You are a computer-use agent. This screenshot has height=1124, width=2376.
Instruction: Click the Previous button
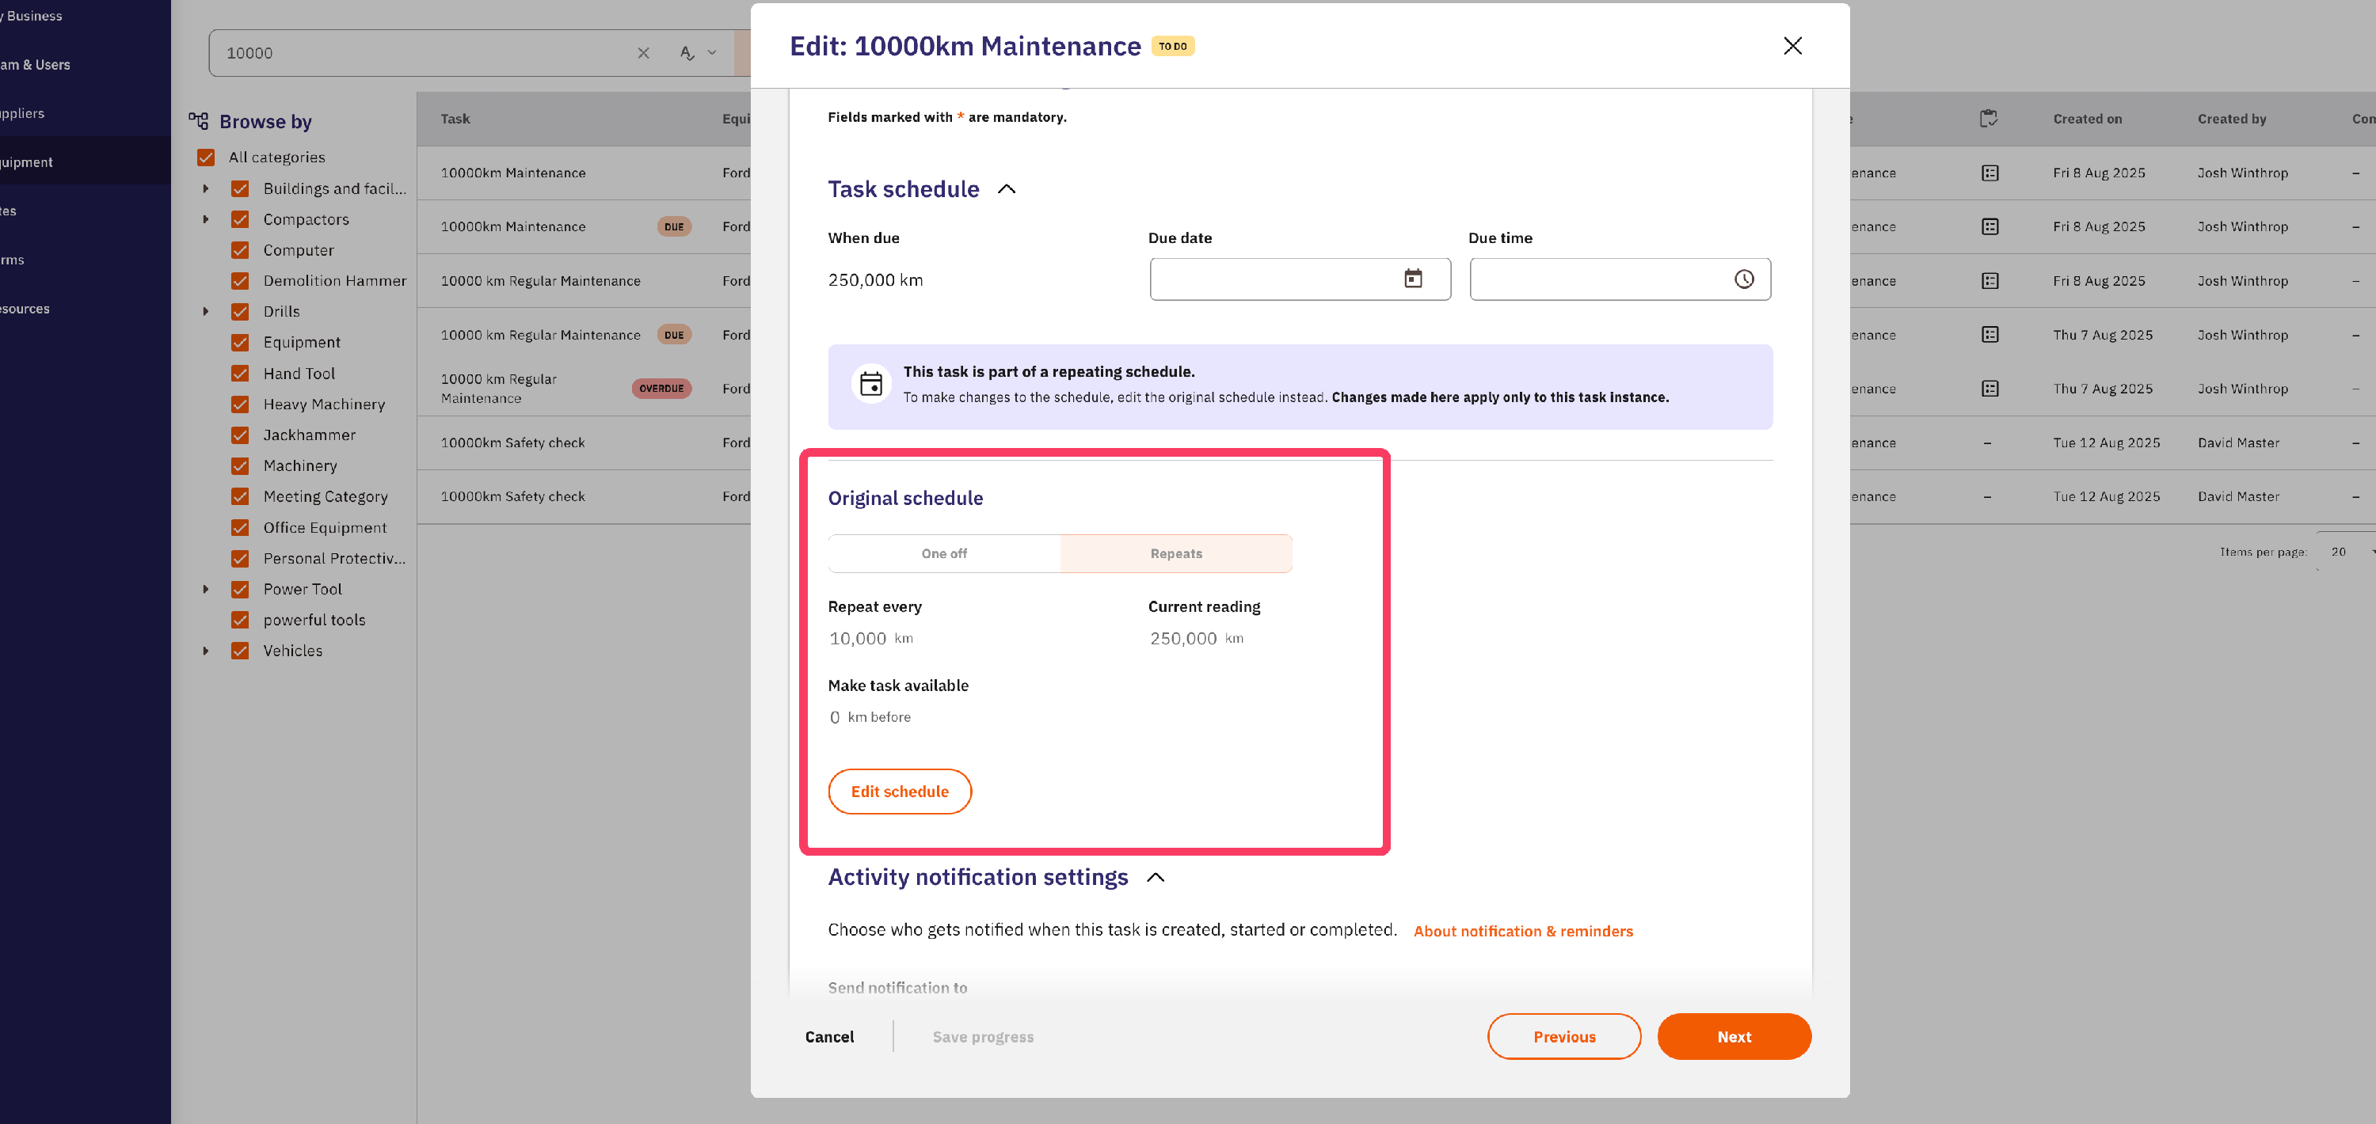tap(1564, 1036)
